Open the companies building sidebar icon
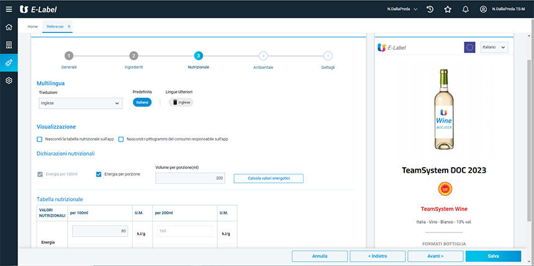This screenshot has height=266, width=534. click(9, 45)
